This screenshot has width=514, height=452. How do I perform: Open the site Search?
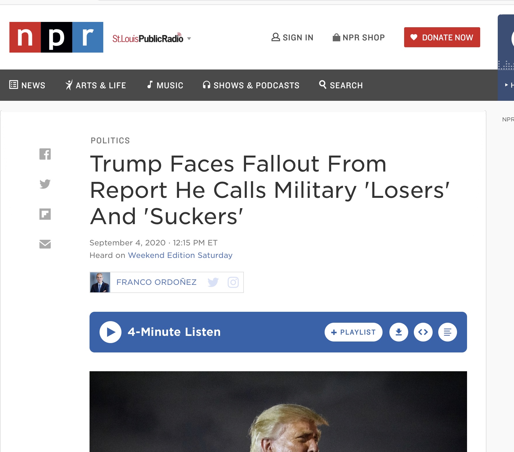341,85
